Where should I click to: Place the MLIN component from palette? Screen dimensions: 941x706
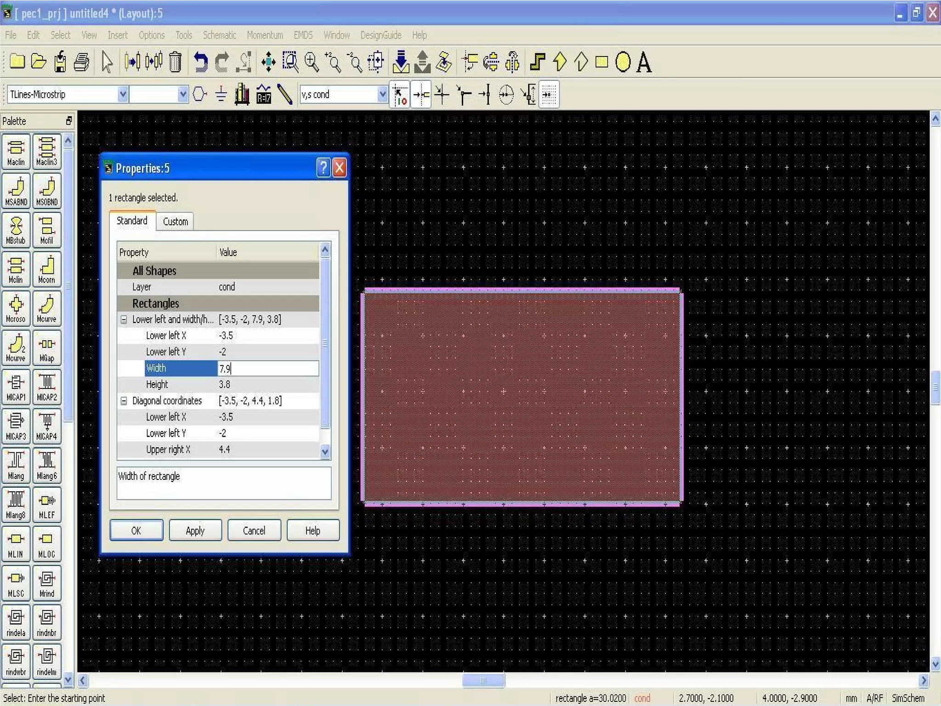pyautogui.click(x=16, y=544)
